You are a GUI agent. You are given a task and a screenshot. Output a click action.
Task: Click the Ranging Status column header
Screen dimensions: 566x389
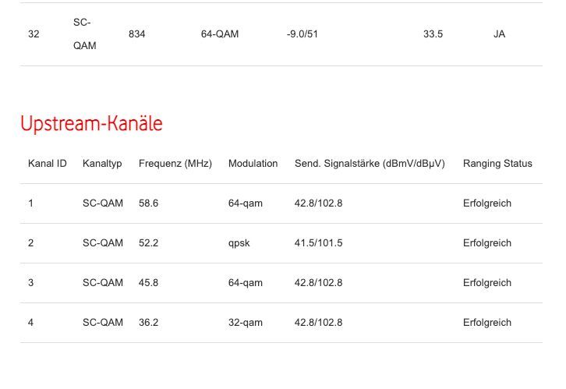(x=497, y=164)
